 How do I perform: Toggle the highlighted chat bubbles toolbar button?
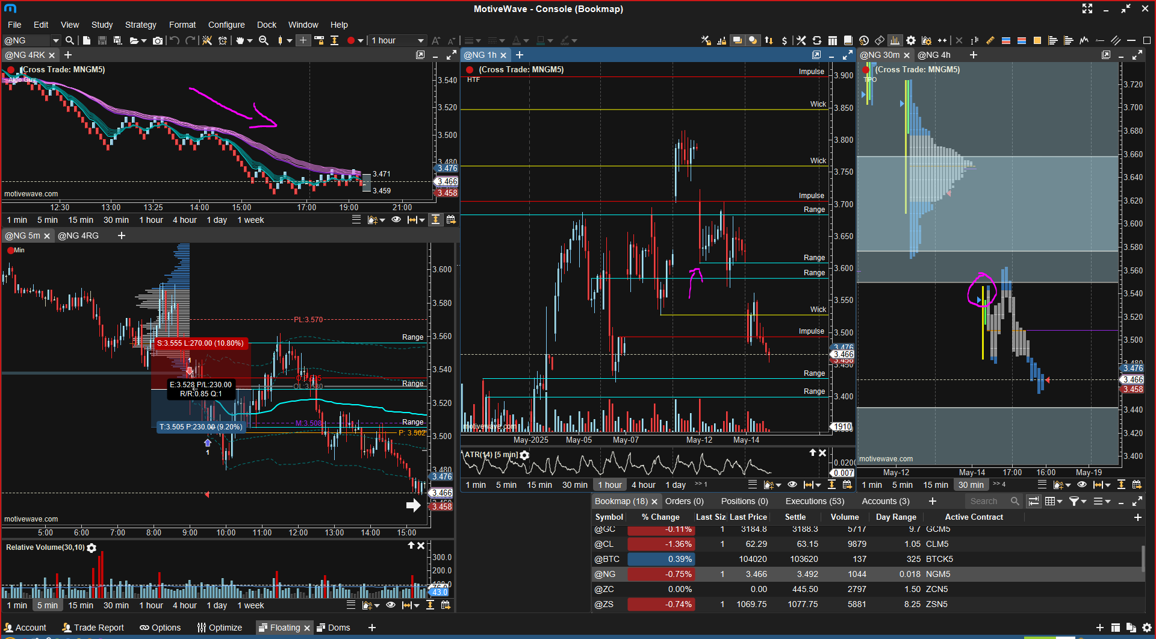click(x=737, y=40)
